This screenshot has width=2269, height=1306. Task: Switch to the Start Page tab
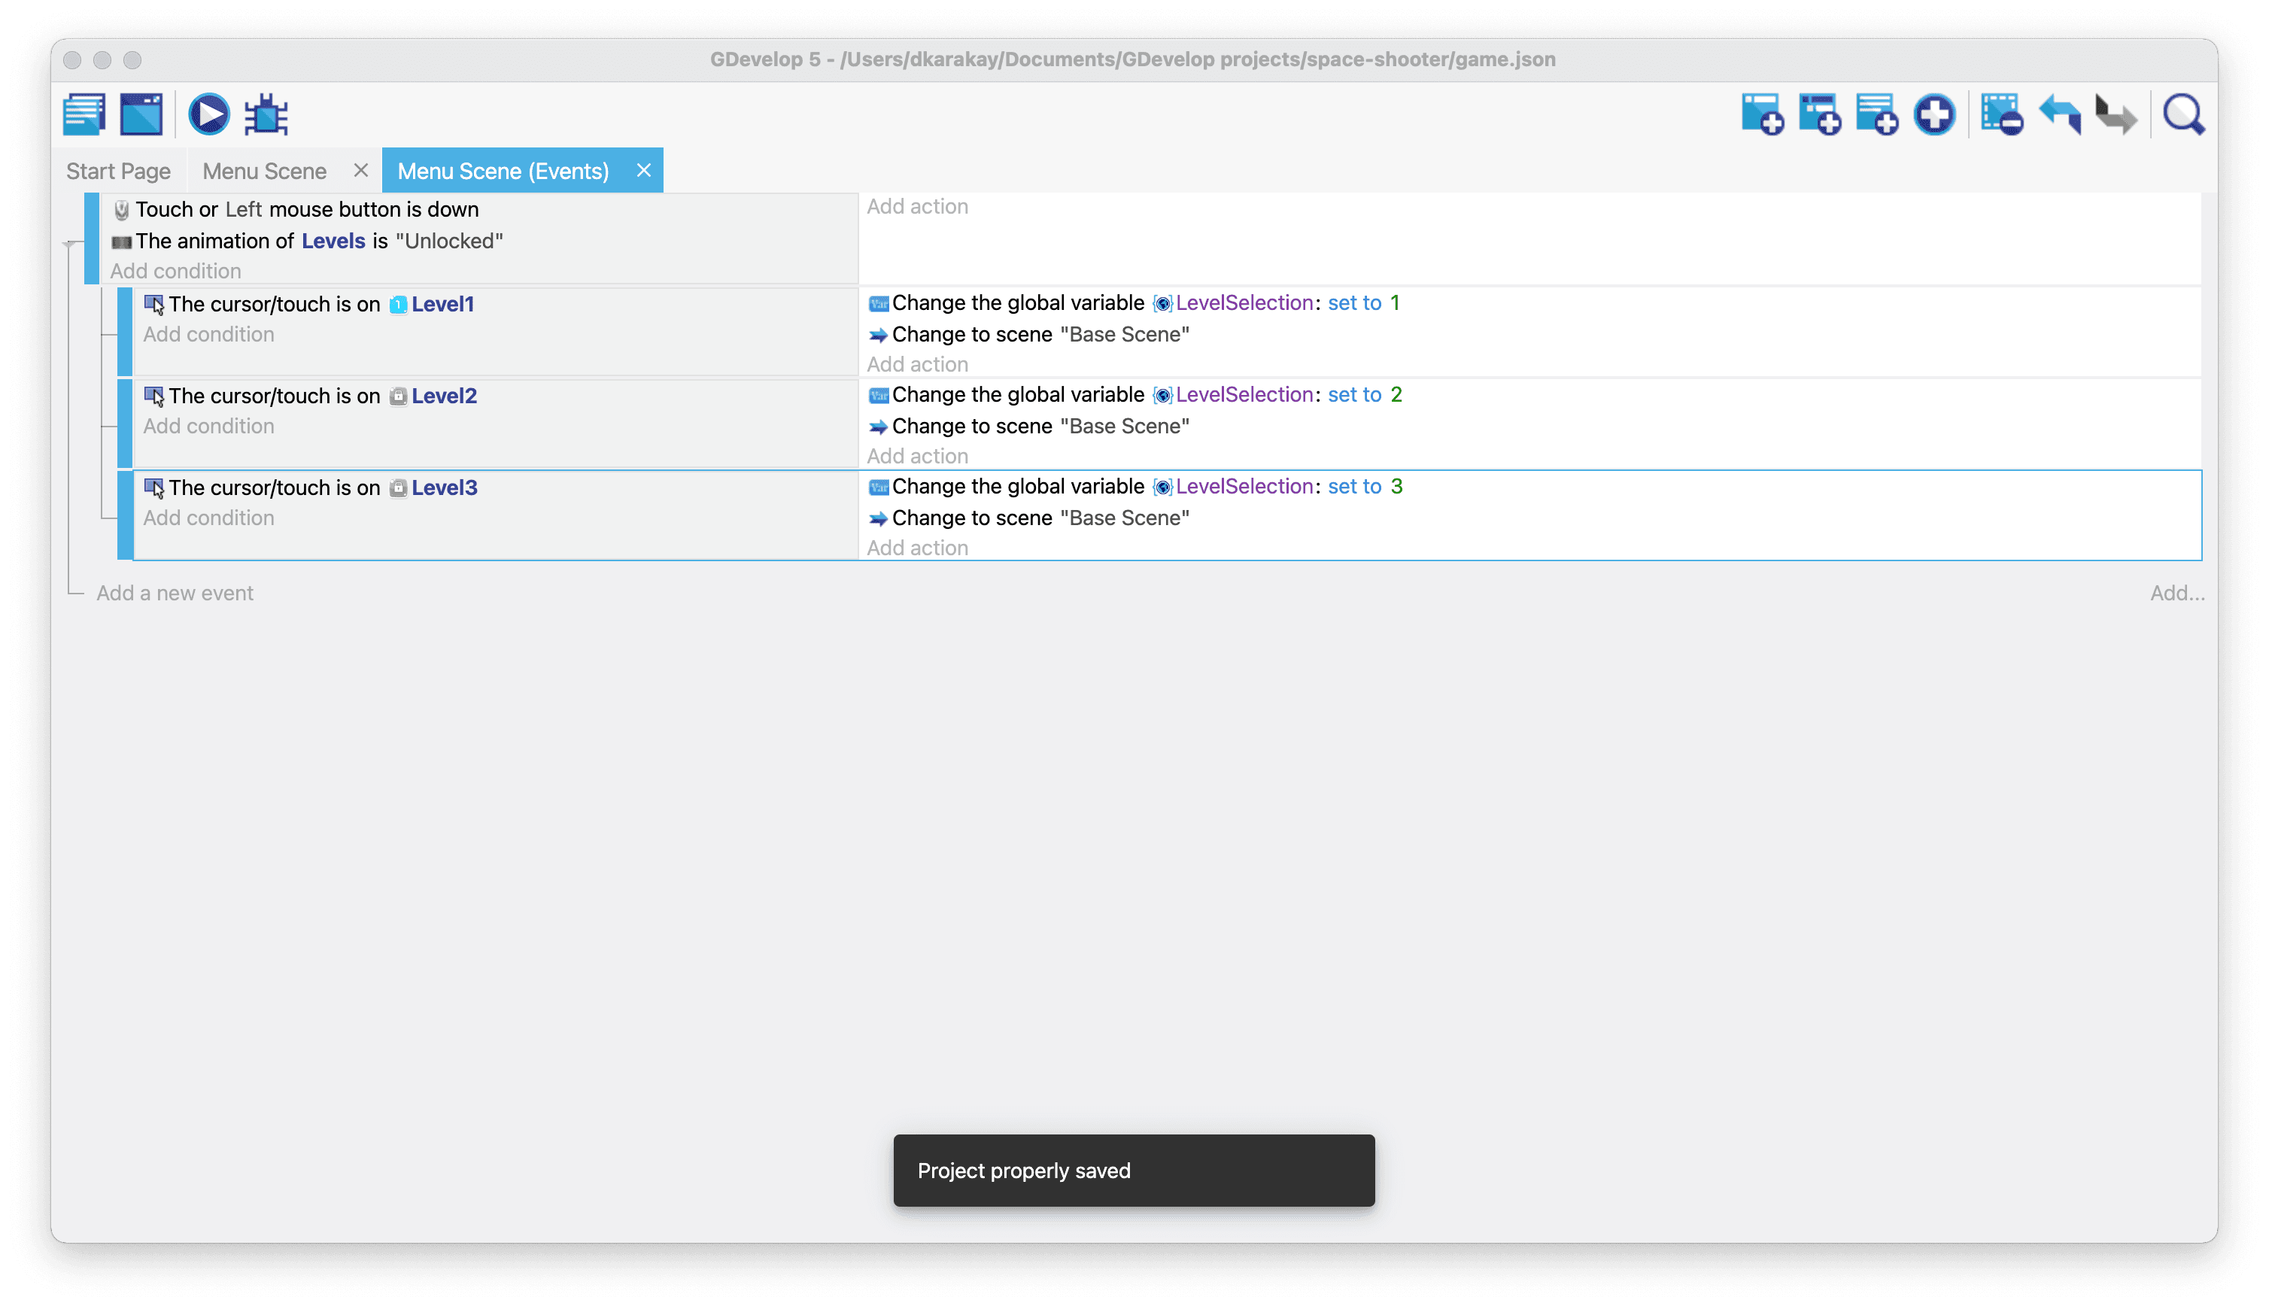point(118,172)
